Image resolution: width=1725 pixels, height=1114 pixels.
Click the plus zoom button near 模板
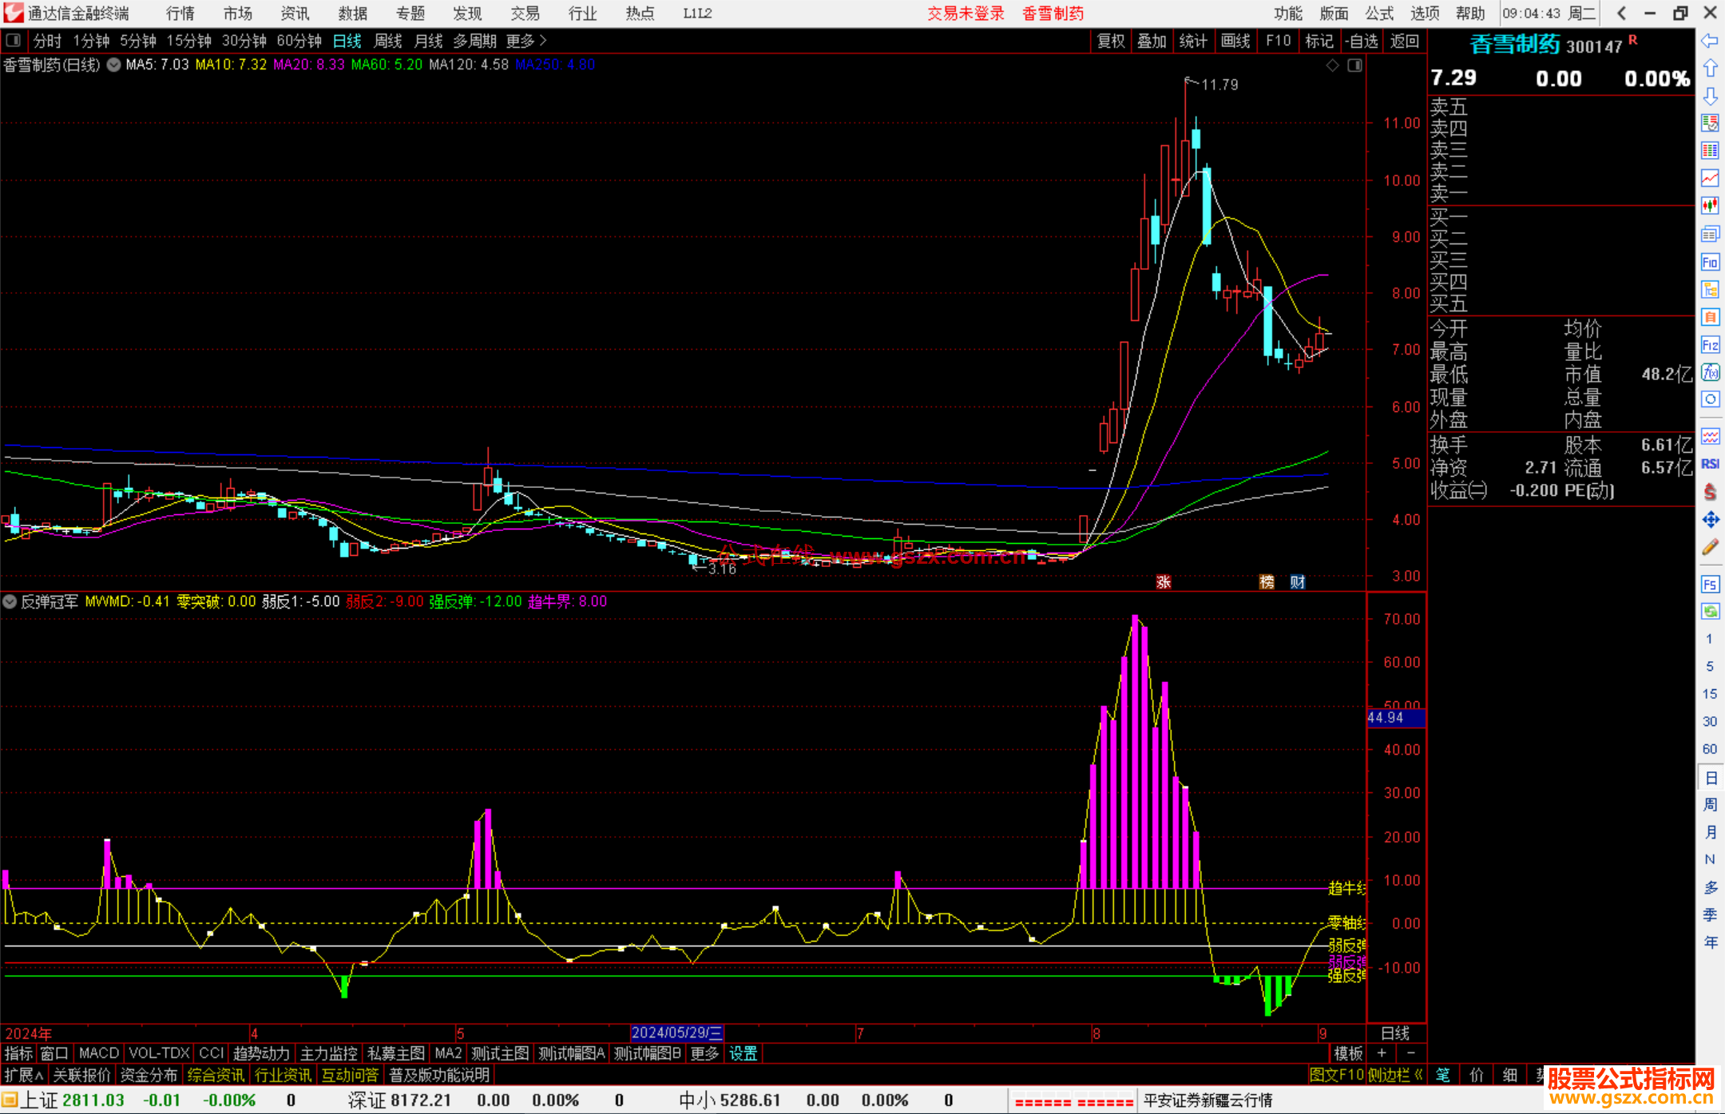point(1382,1053)
